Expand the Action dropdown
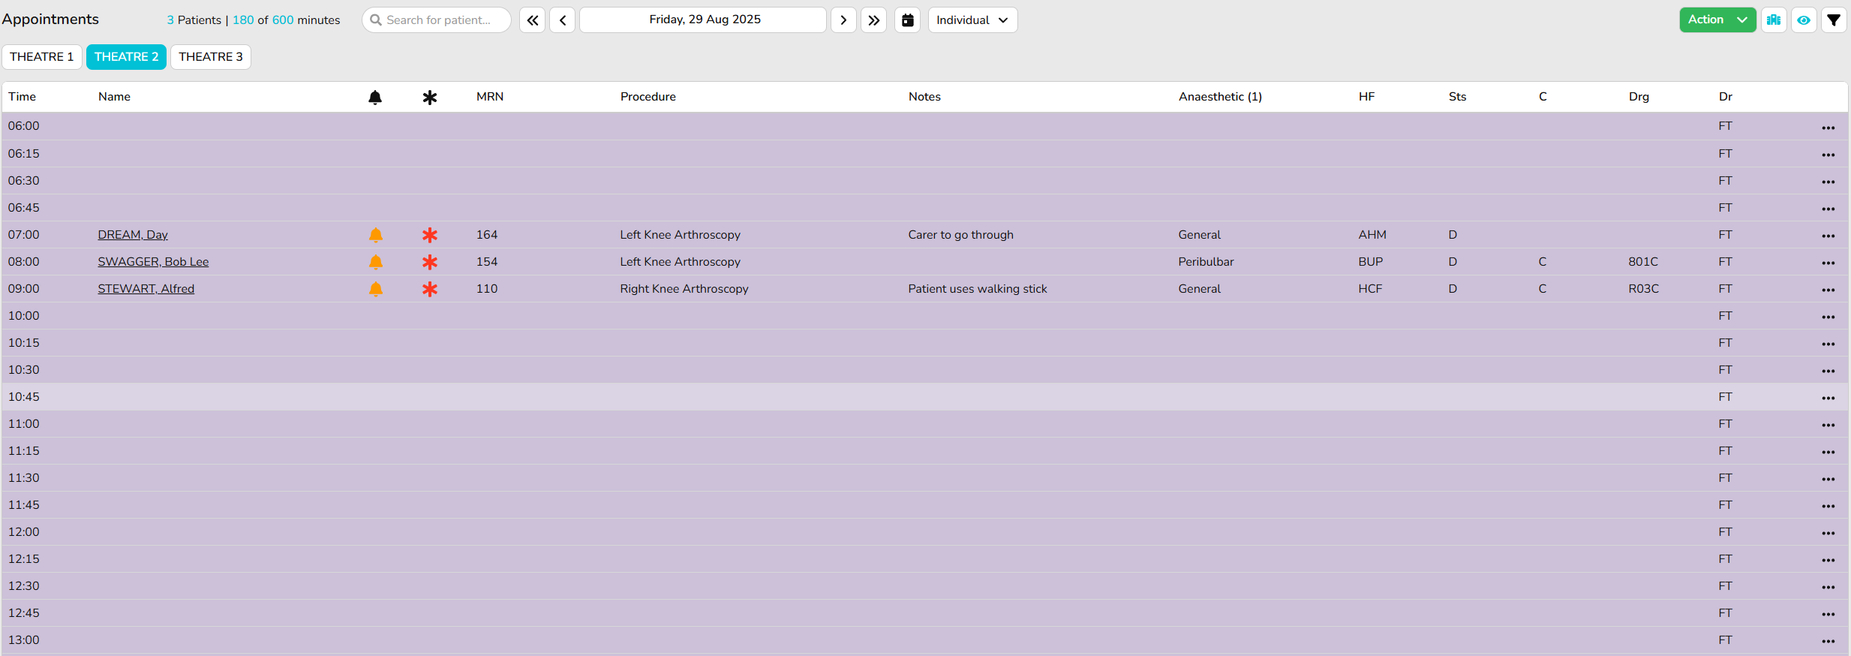This screenshot has height=656, width=1851. pyautogui.click(x=1717, y=20)
